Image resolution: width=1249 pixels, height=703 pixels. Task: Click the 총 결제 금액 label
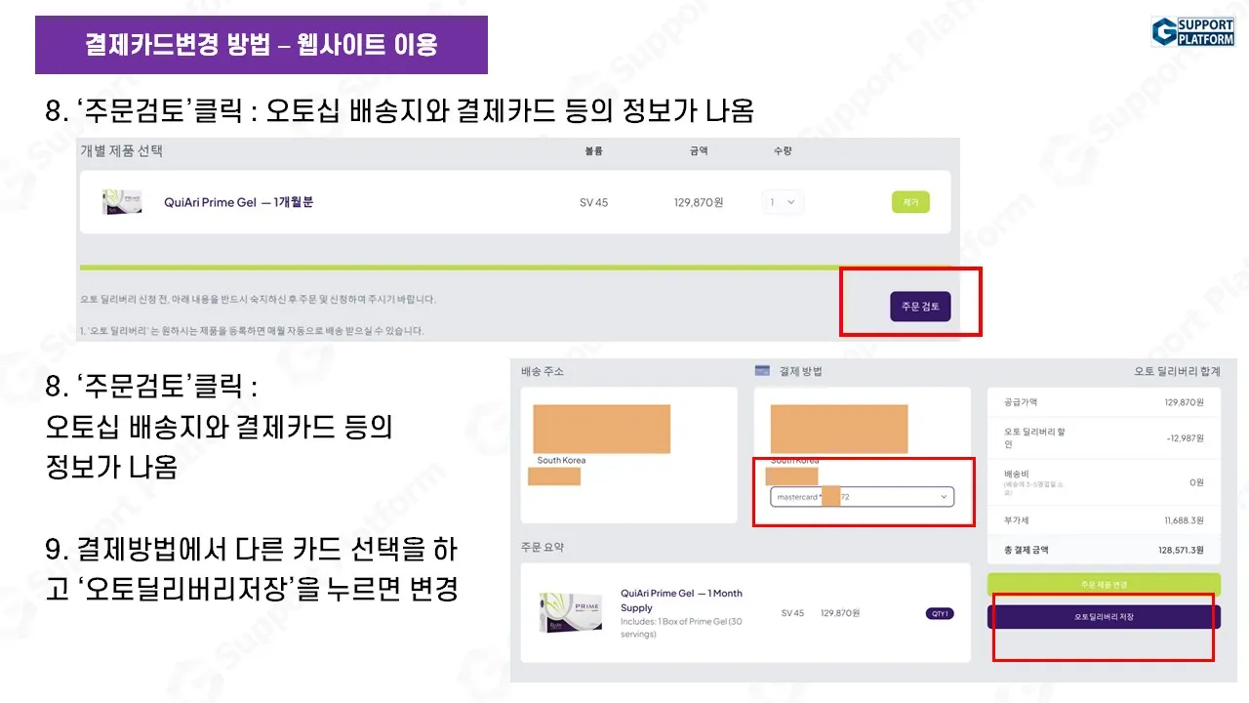tap(1027, 550)
